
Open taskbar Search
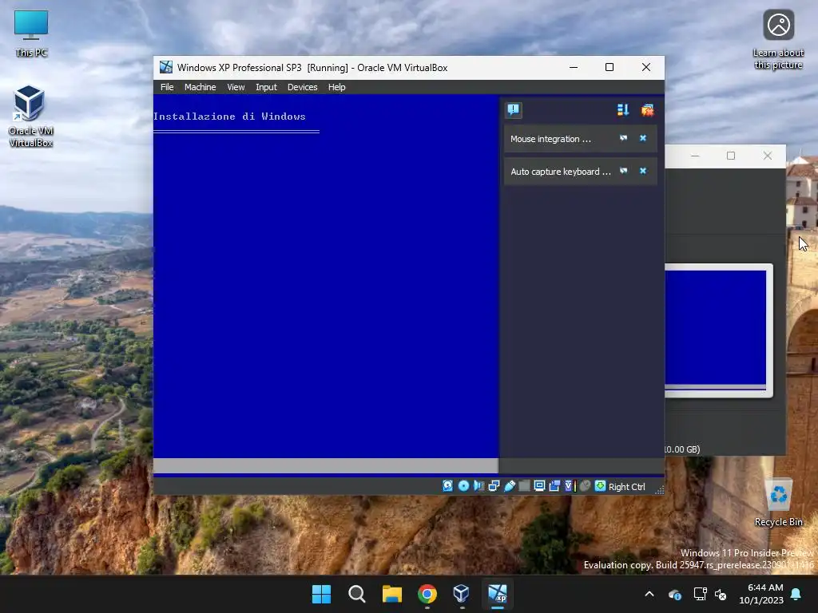357,594
